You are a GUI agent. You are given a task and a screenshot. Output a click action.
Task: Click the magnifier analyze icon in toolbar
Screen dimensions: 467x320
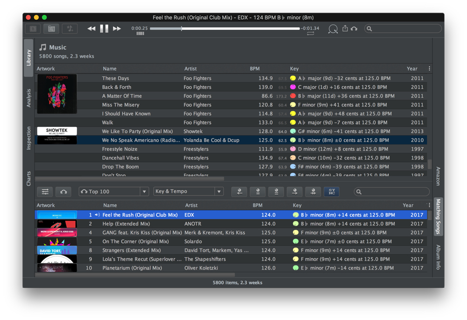333,29
